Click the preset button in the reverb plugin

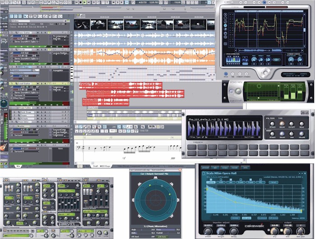pos(205,167)
